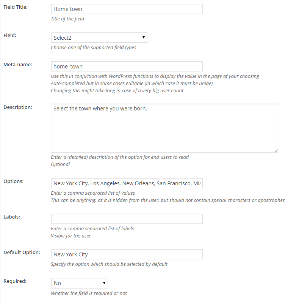Click the "Optional" hint under Description

pos(60,164)
